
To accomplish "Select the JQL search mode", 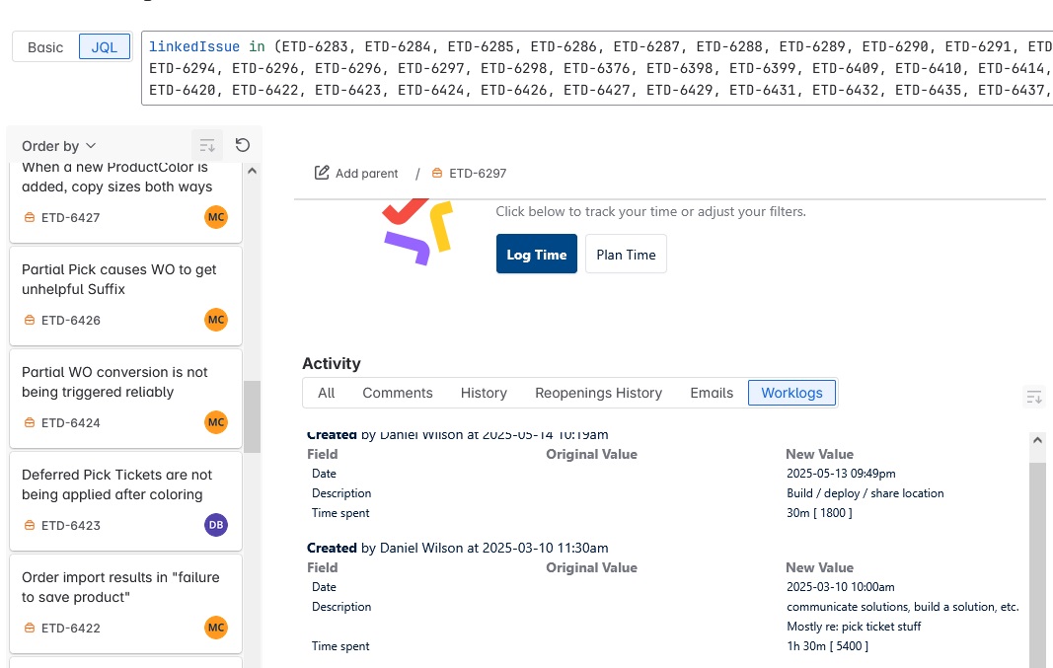I will click(104, 47).
